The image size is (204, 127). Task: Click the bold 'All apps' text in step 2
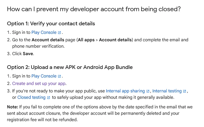[86, 40]
